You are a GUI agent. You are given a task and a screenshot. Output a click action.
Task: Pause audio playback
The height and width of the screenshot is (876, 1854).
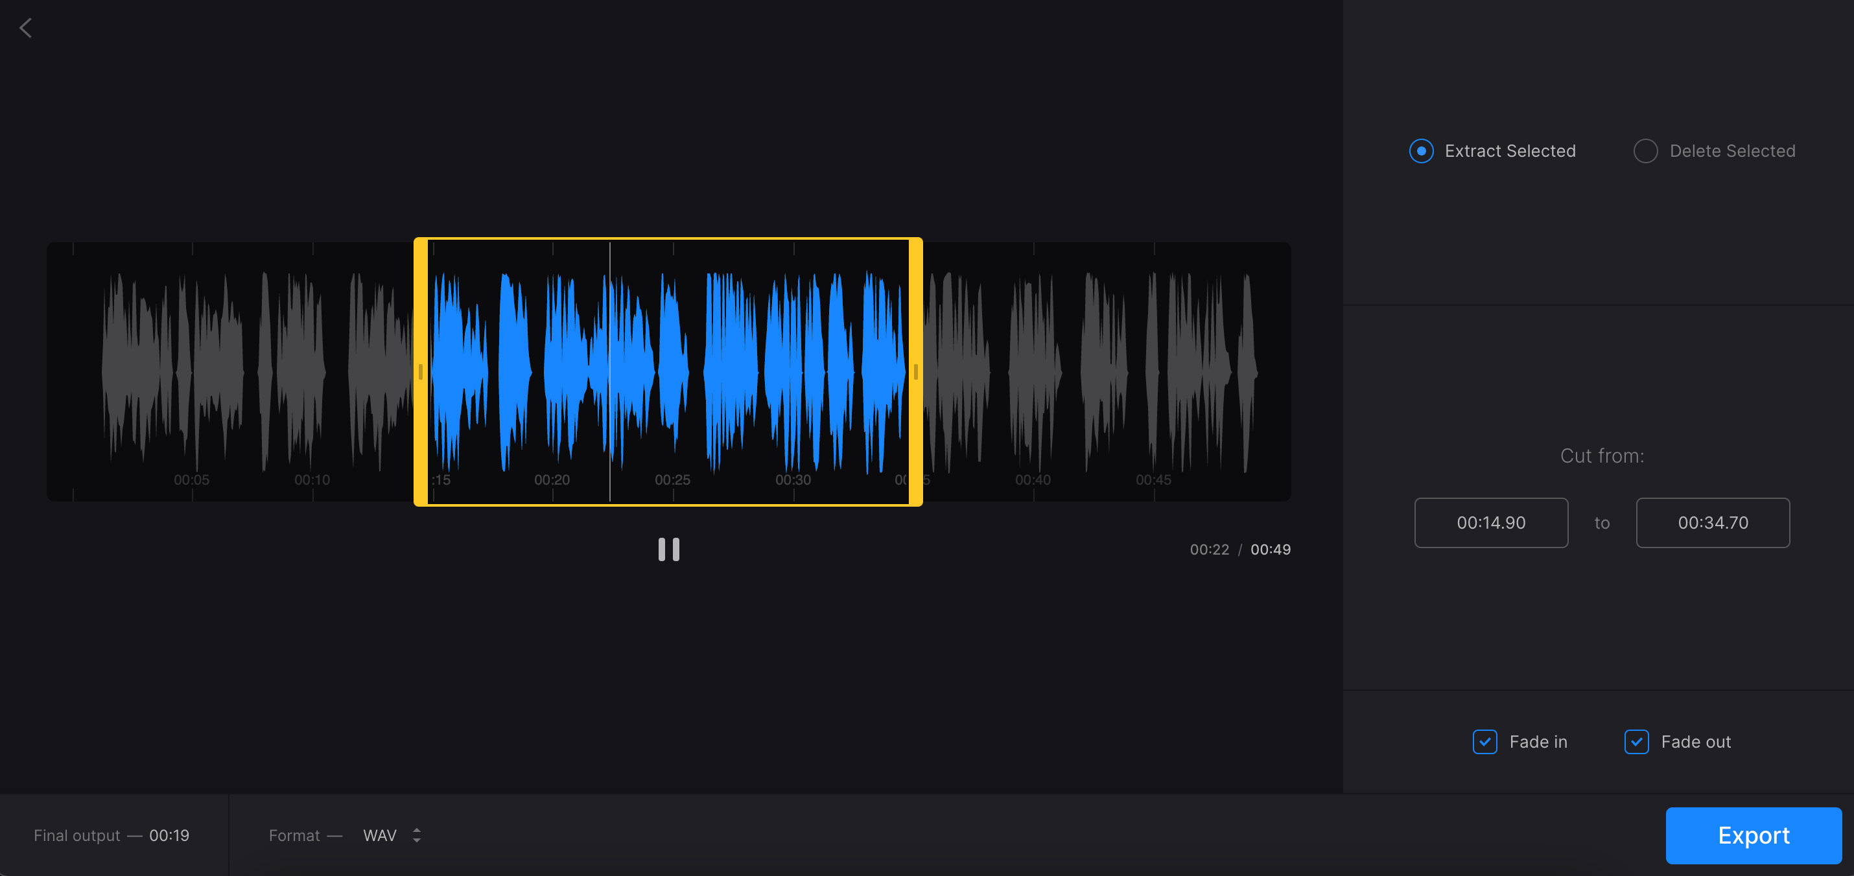click(x=668, y=549)
